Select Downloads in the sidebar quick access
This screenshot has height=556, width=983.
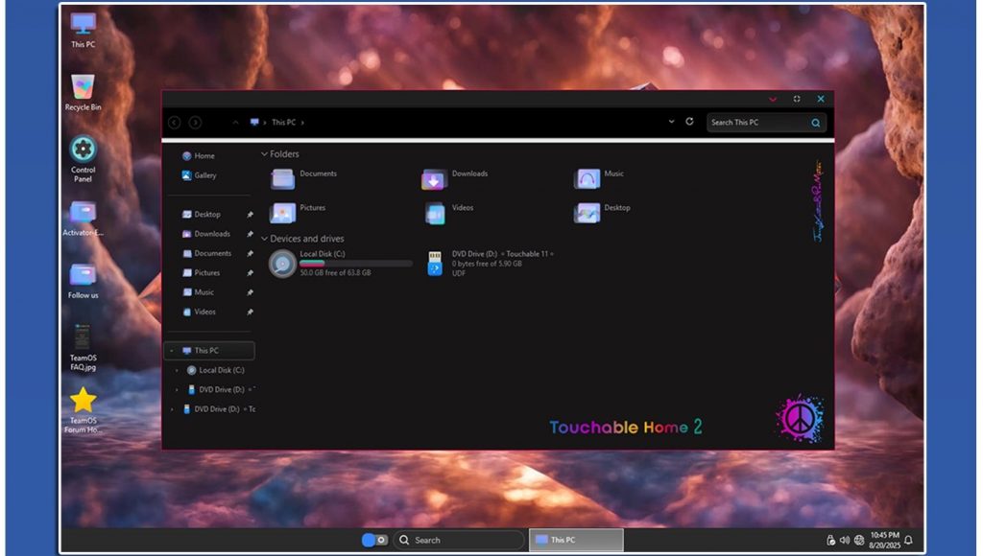point(205,234)
